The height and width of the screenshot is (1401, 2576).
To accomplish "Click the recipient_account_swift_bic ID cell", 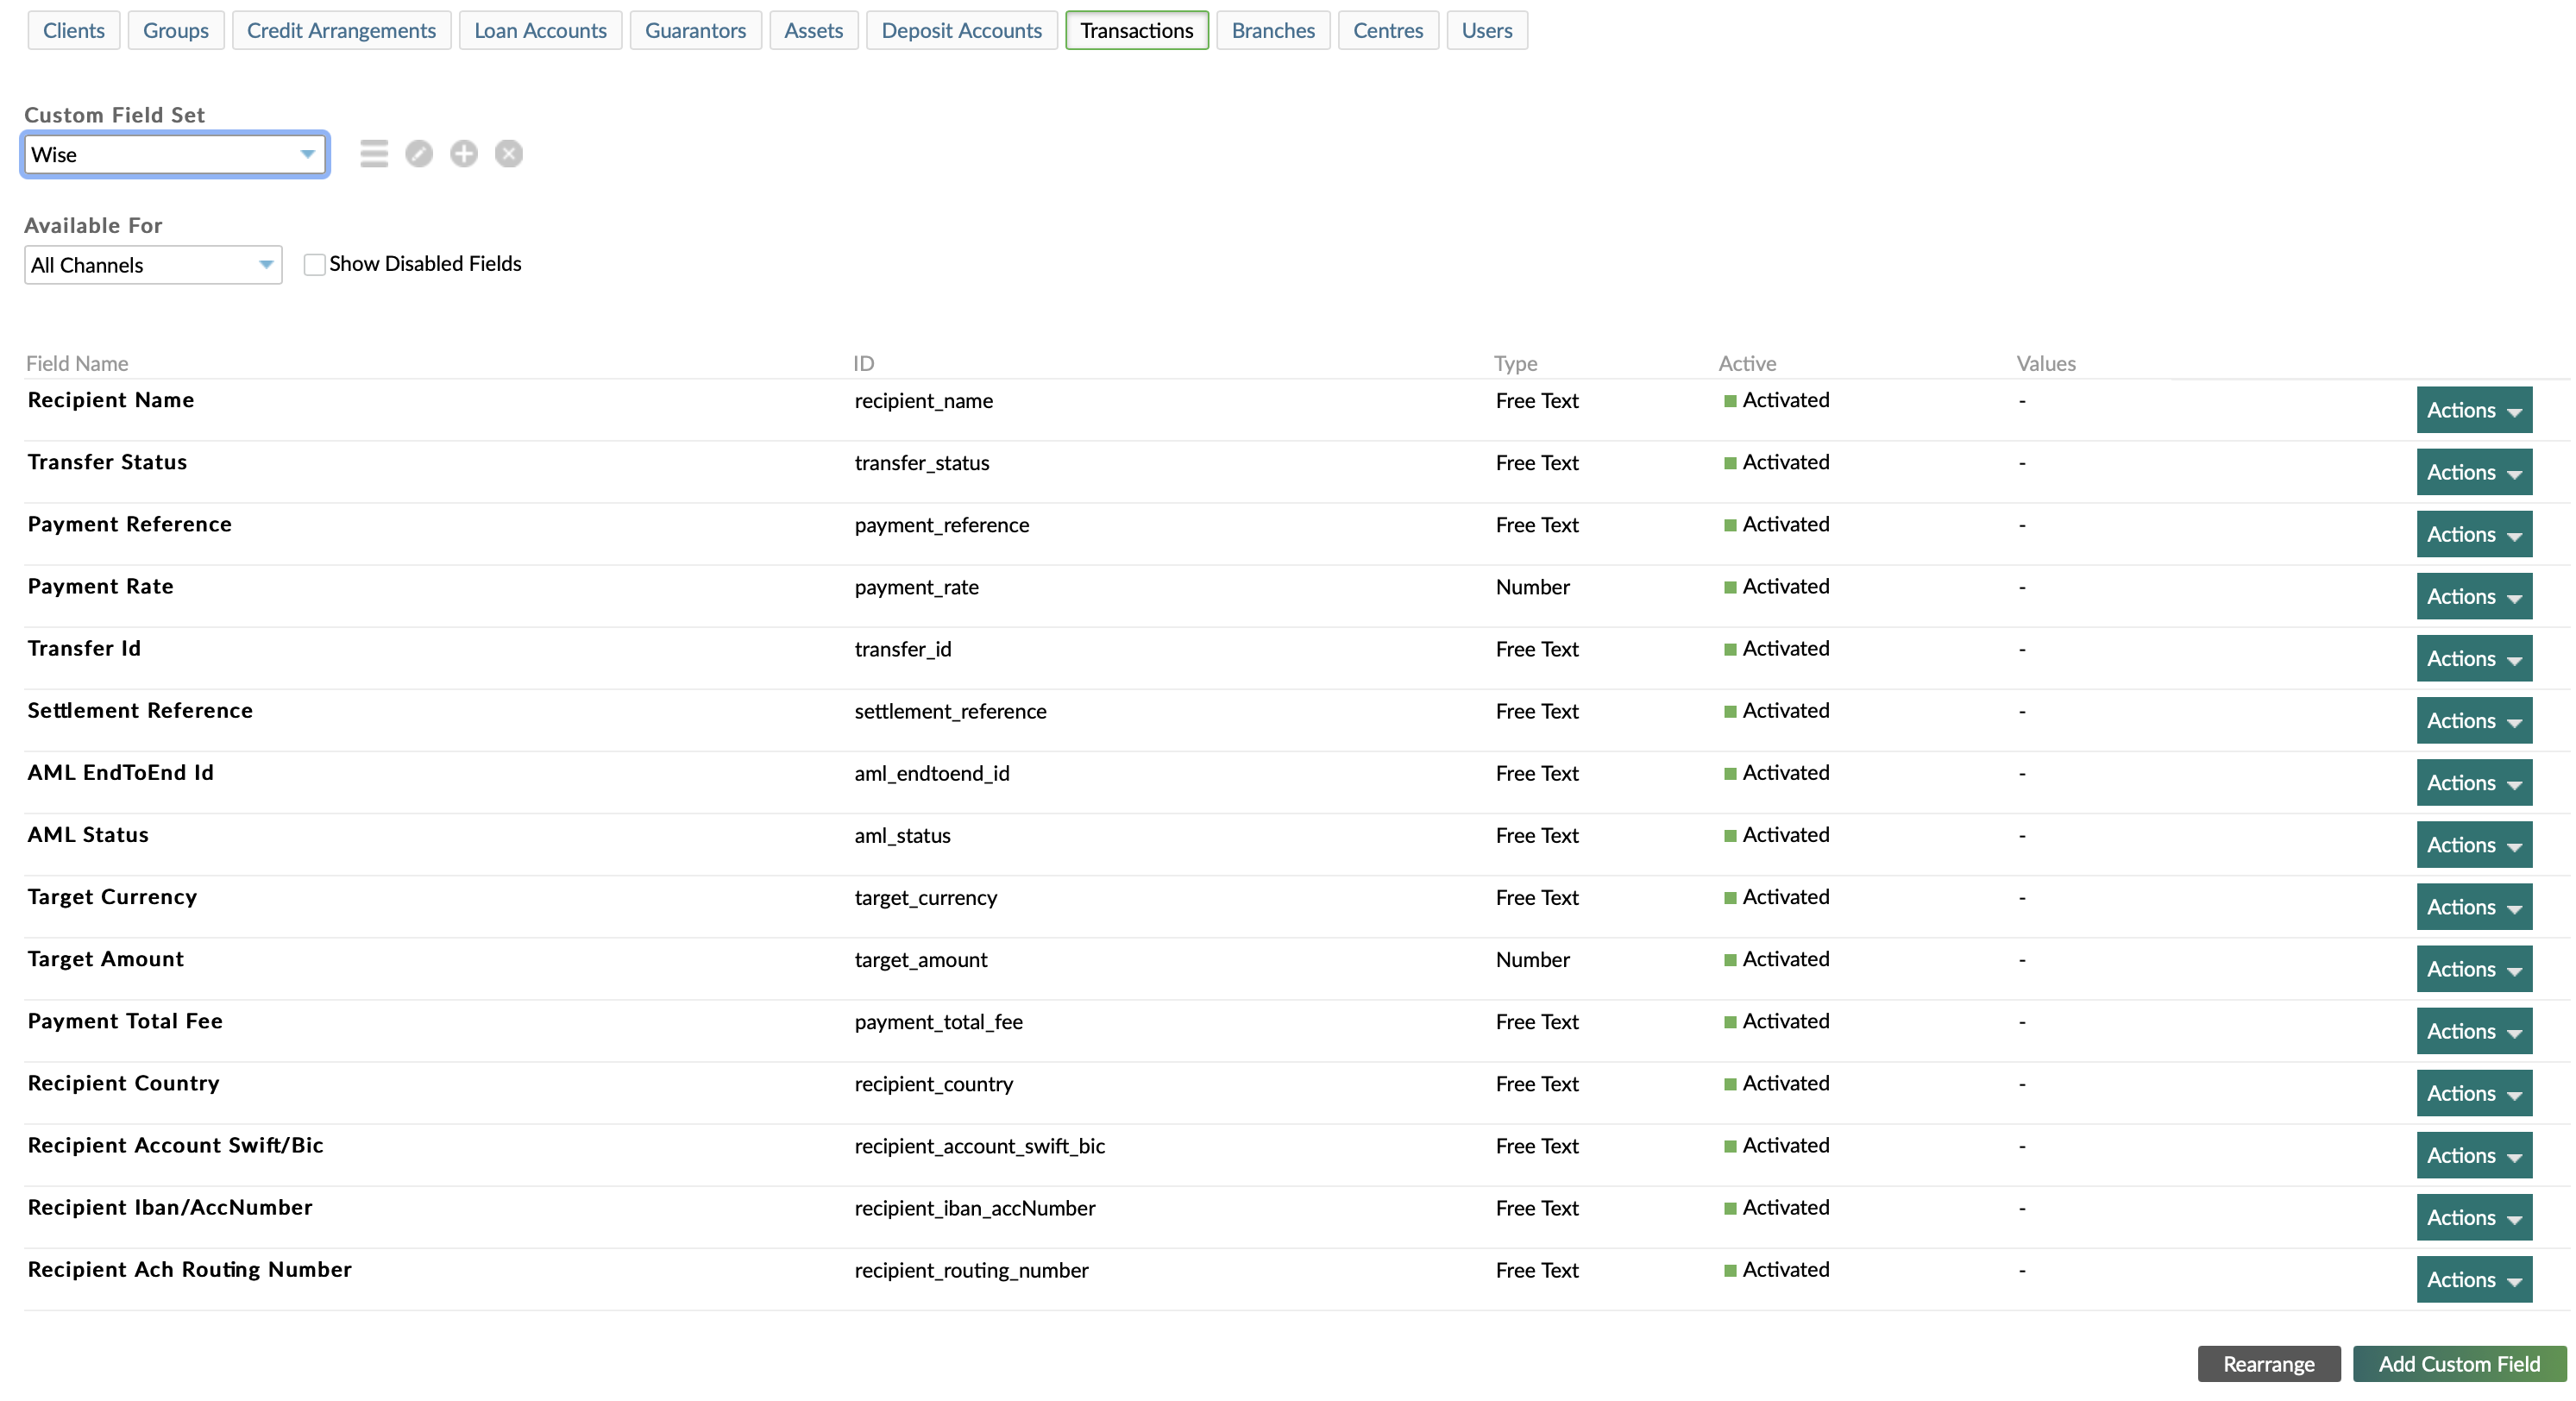I will pos(980,1146).
